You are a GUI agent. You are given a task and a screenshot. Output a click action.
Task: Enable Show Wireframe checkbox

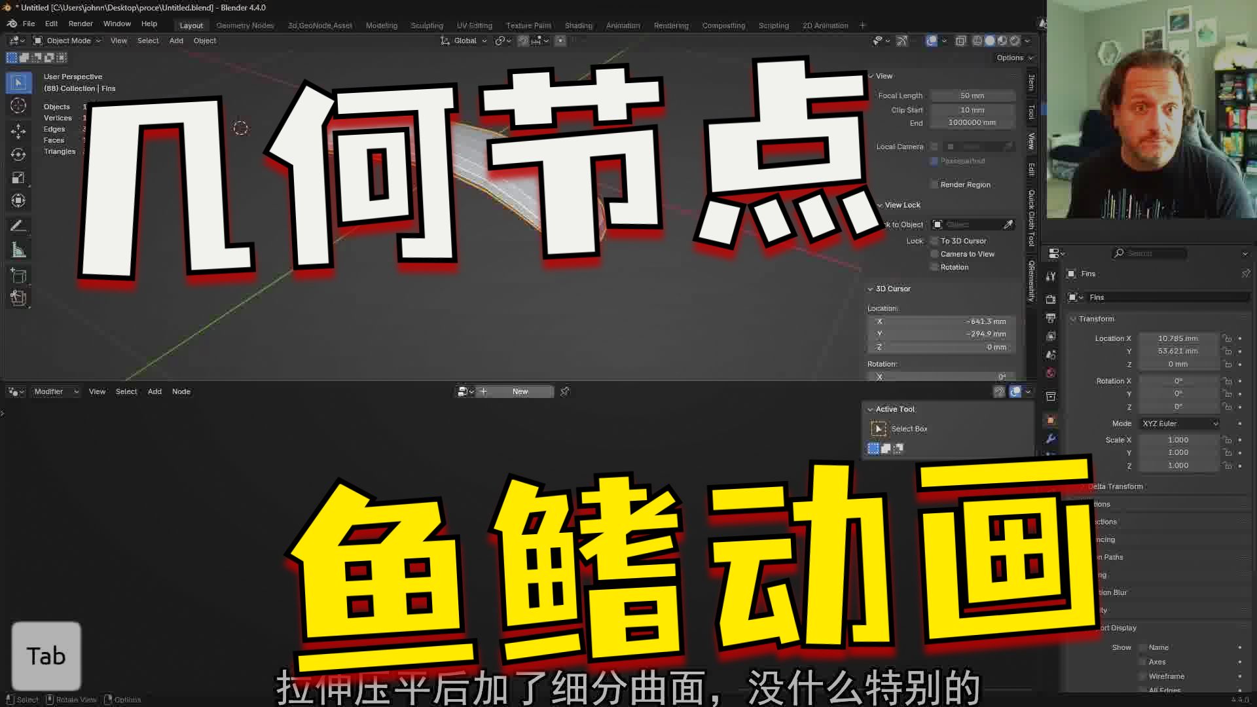coord(1142,676)
